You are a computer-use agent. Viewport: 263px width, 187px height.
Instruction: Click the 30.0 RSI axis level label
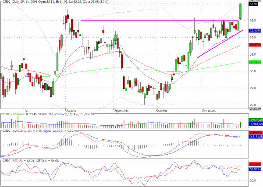[253, 180]
